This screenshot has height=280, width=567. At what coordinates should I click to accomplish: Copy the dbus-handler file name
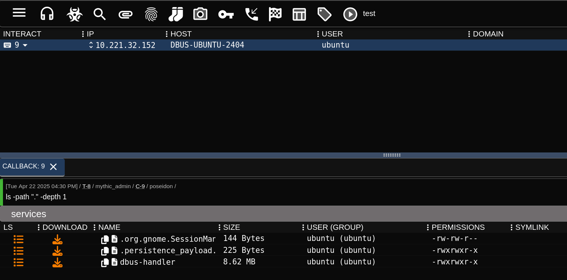click(105, 263)
